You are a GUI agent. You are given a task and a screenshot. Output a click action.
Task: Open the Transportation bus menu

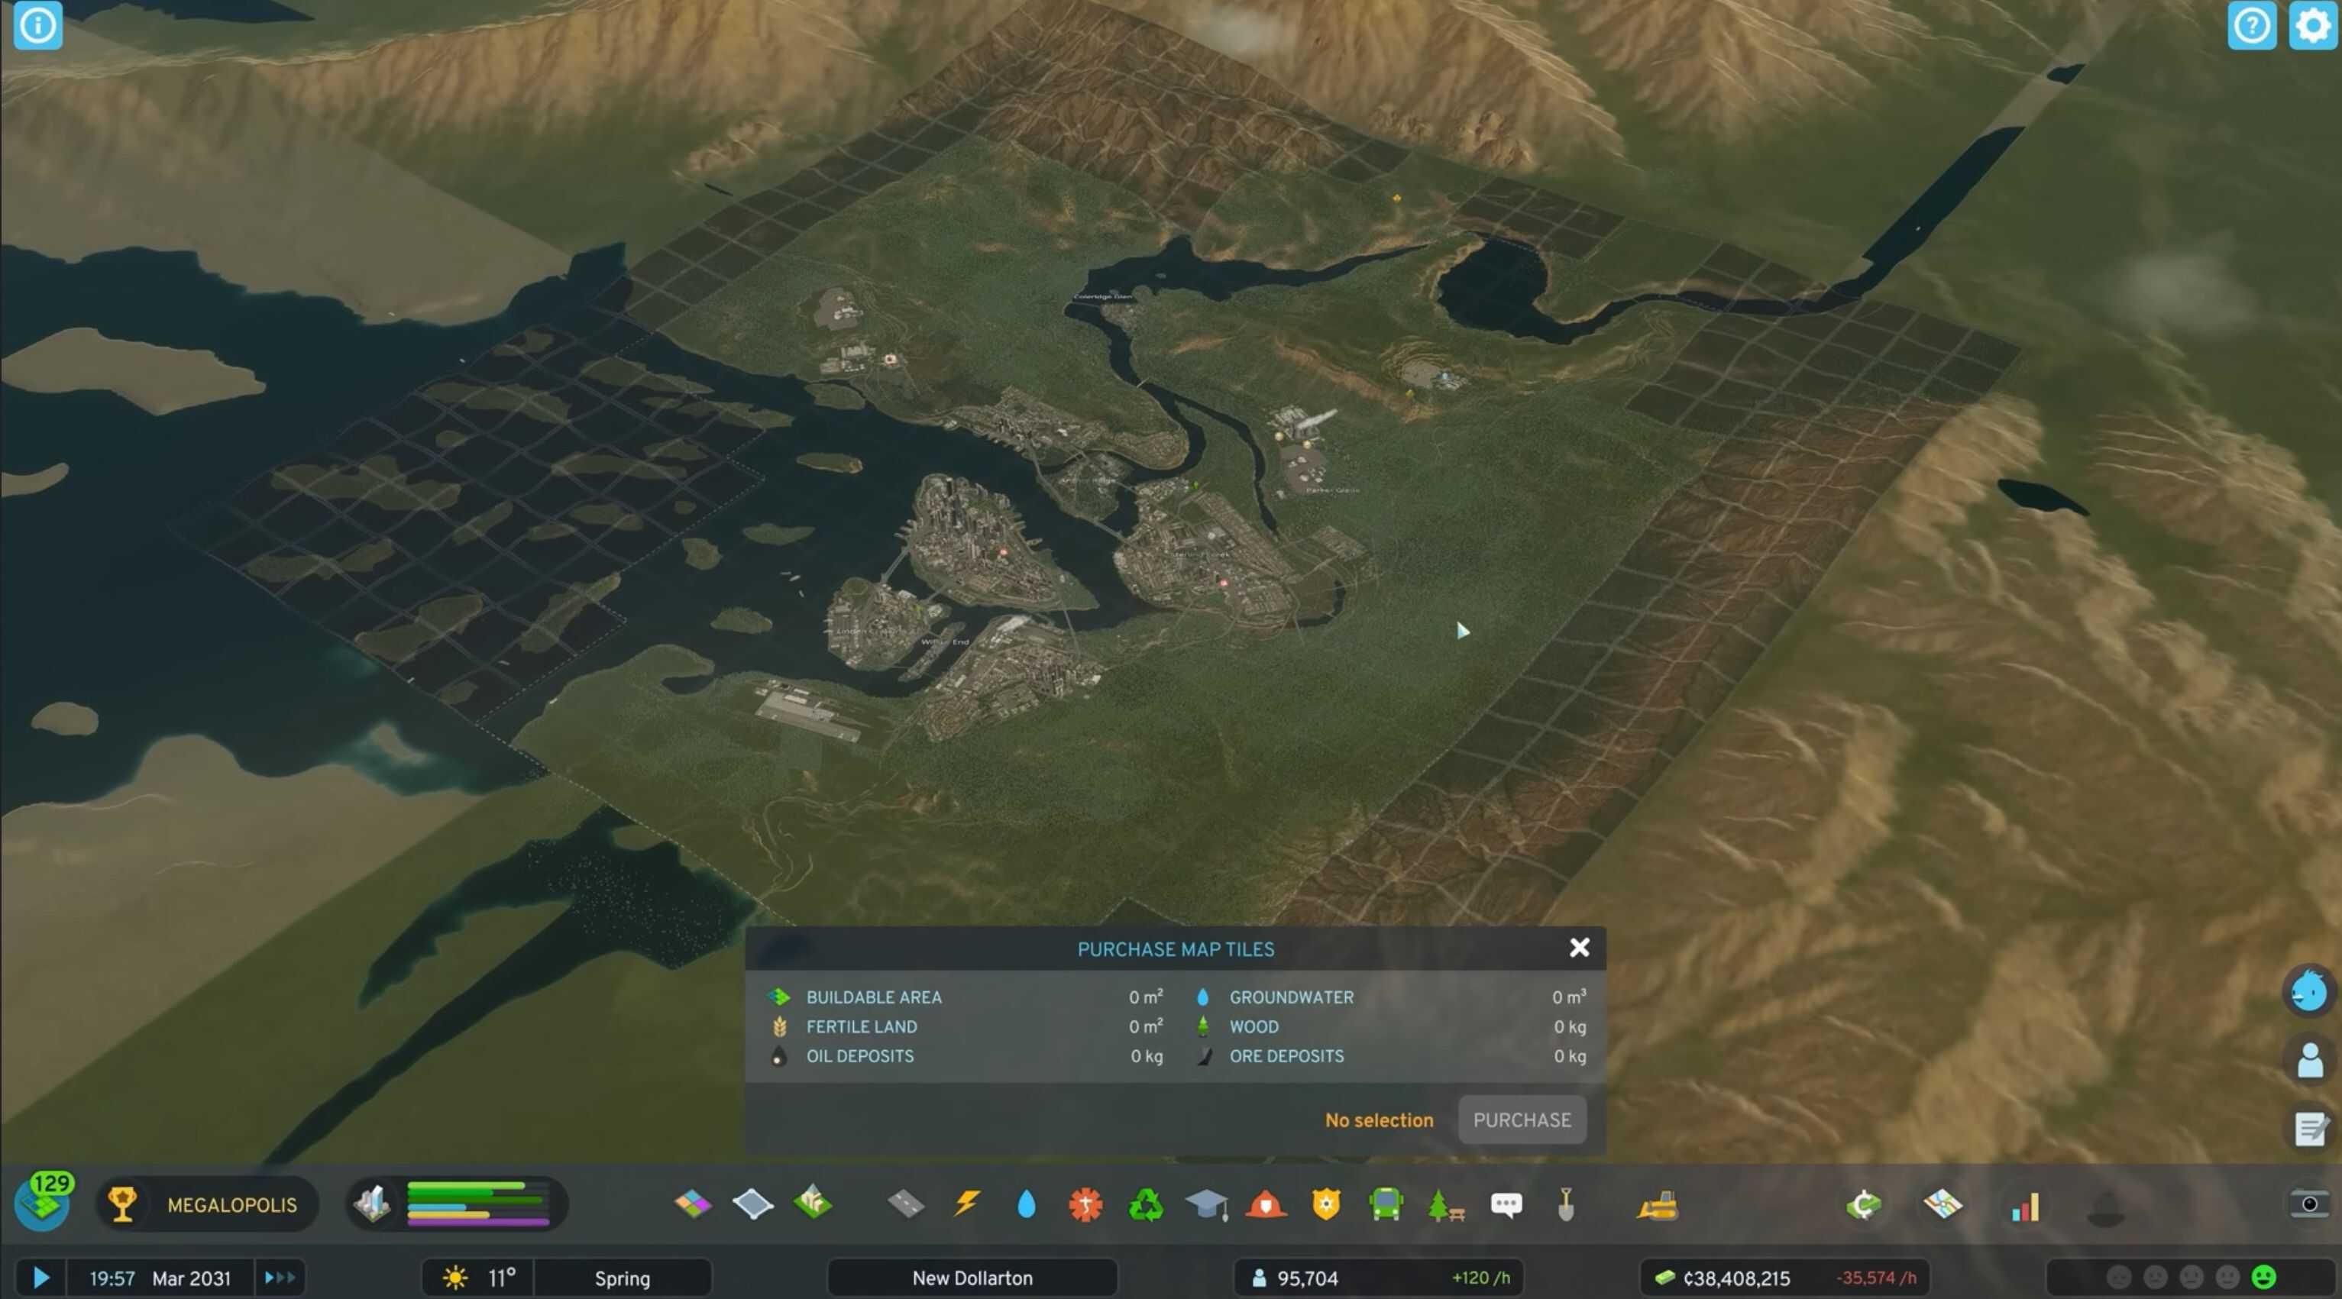[1386, 1204]
